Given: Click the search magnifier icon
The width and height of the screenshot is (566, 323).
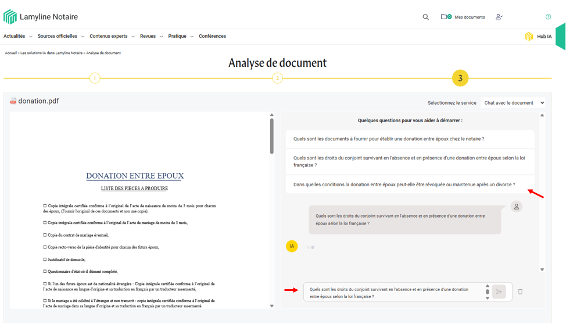Looking at the screenshot, I should click(x=425, y=17).
